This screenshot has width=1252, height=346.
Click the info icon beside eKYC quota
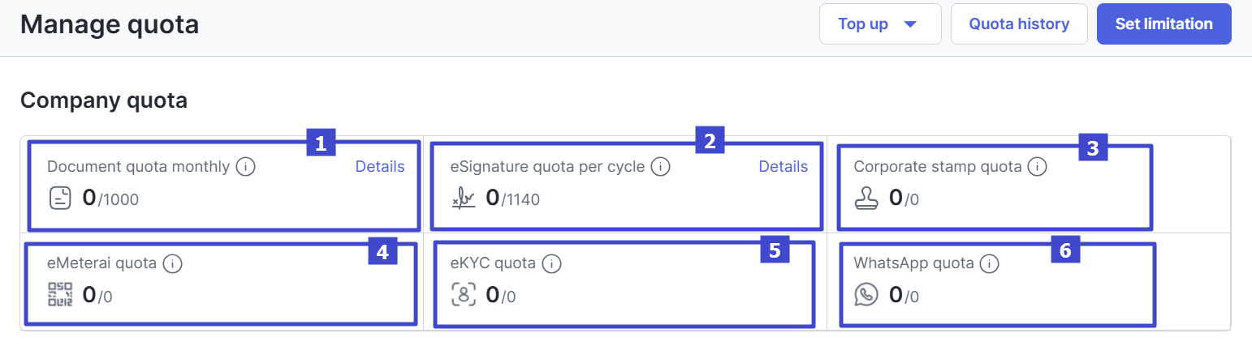552,263
